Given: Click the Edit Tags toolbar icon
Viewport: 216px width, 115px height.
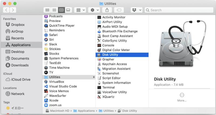Looking at the screenshot, I should [119, 10].
